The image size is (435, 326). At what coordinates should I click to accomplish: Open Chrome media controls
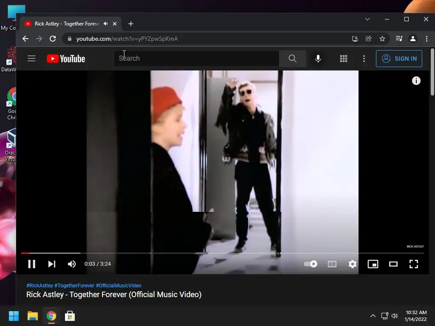click(399, 39)
